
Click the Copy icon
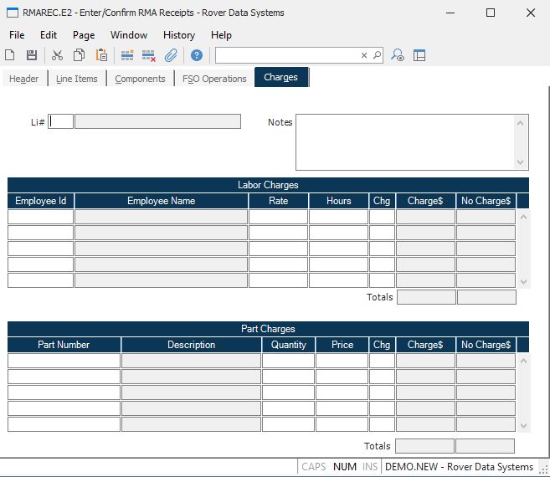[79, 55]
